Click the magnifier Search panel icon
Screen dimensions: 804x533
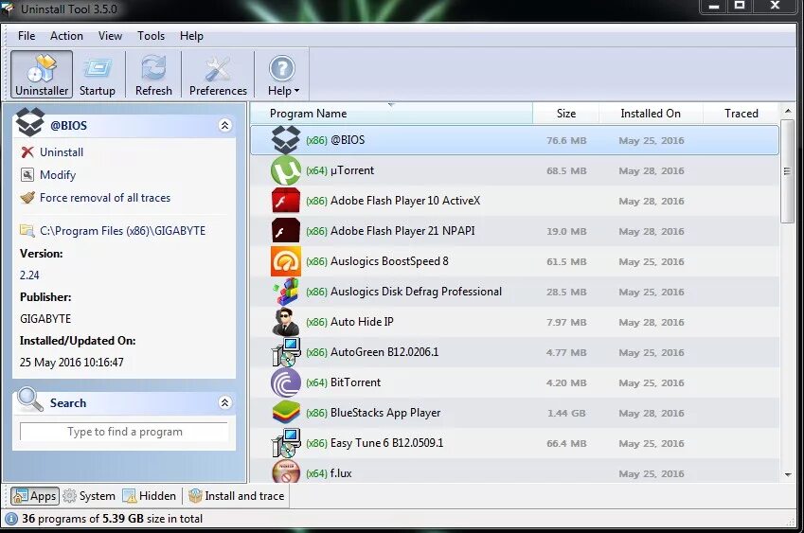tap(29, 400)
